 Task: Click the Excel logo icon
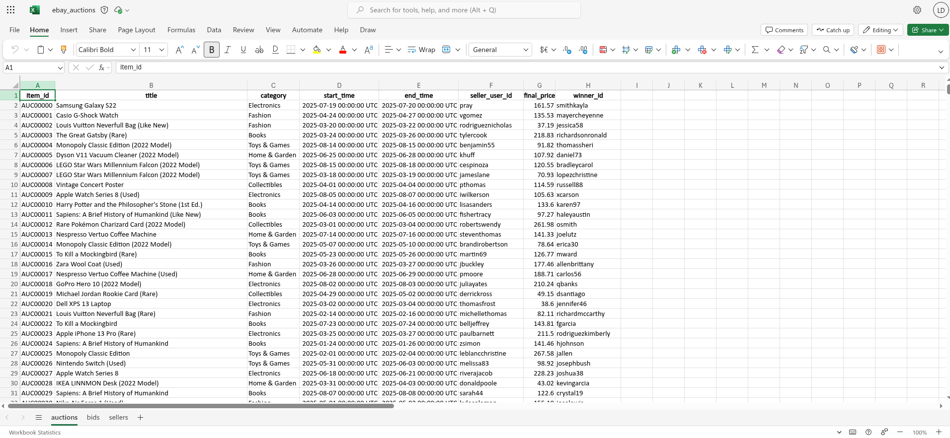click(x=34, y=10)
